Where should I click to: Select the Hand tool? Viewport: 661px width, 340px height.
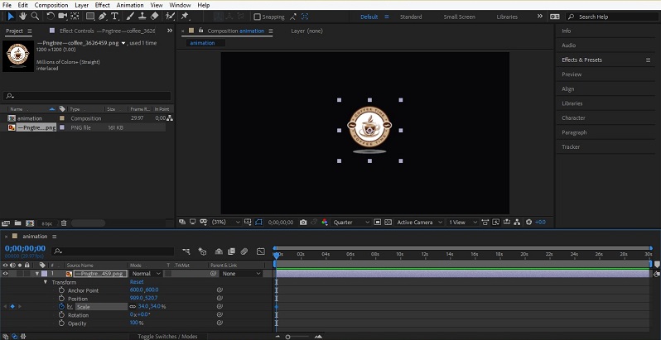pos(22,16)
